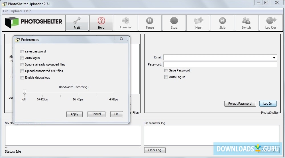Viewport: 285px width, 158px height.
Task: Click the Skip toolbar icon
Action: coord(222,23)
